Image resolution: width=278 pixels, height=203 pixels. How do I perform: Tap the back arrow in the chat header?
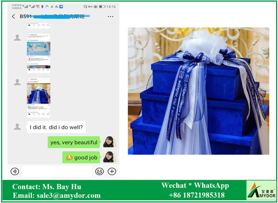pyautogui.click(x=14, y=17)
